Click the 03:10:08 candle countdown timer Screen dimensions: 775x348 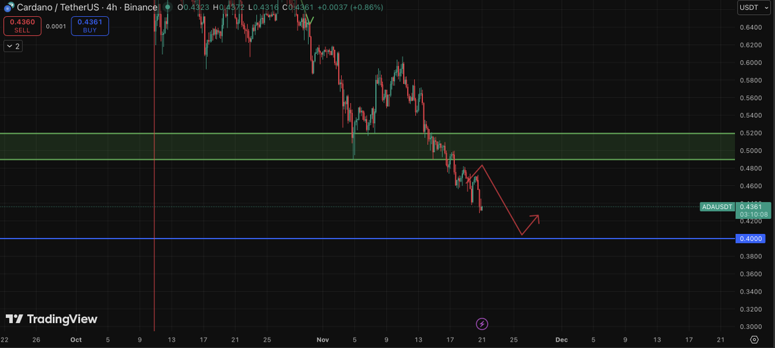[754, 214]
